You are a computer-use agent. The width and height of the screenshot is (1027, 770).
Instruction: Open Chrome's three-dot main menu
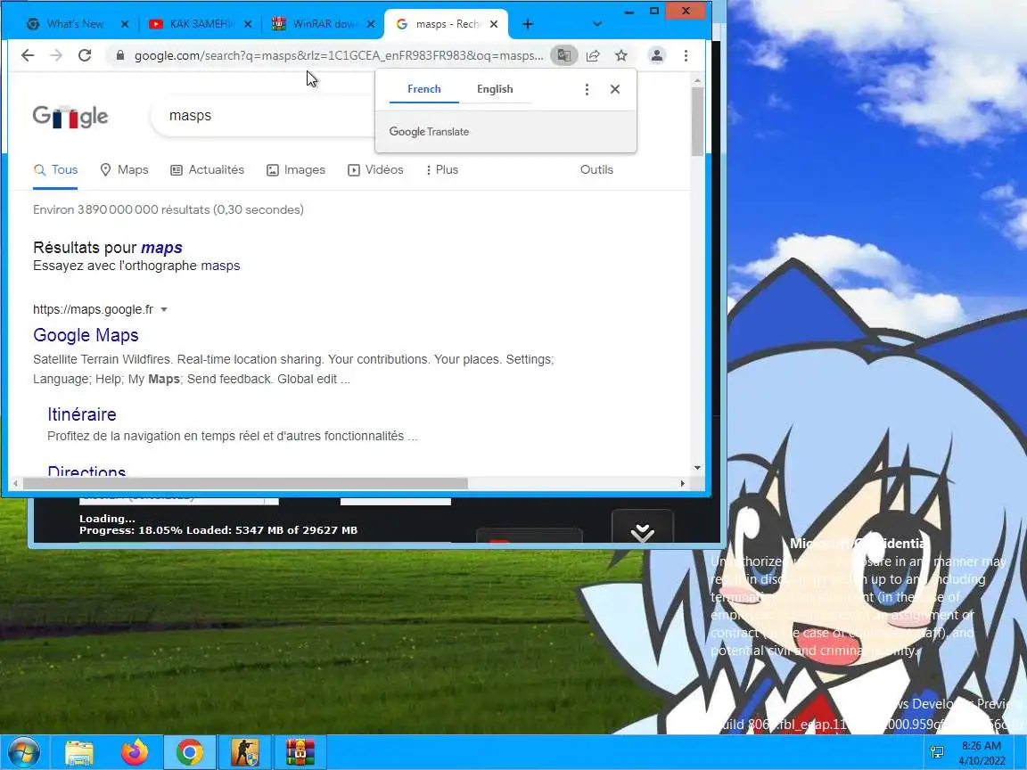pos(686,55)
